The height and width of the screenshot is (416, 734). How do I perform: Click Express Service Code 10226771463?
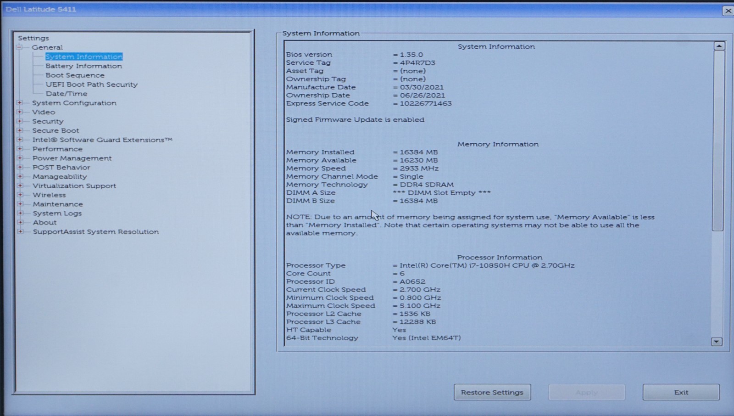426,103
